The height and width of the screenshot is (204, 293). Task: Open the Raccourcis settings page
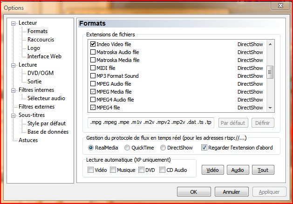point(41,40)
